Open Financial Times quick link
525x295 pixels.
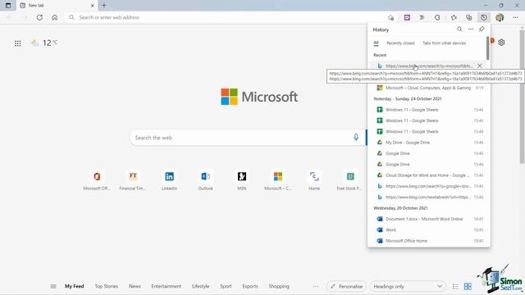pos(133,180)
